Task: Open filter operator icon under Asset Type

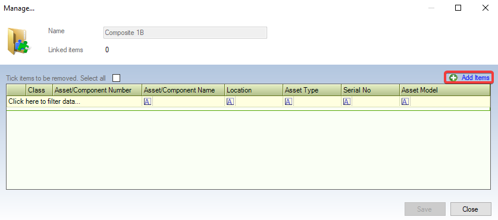Action: click(289, 101)
